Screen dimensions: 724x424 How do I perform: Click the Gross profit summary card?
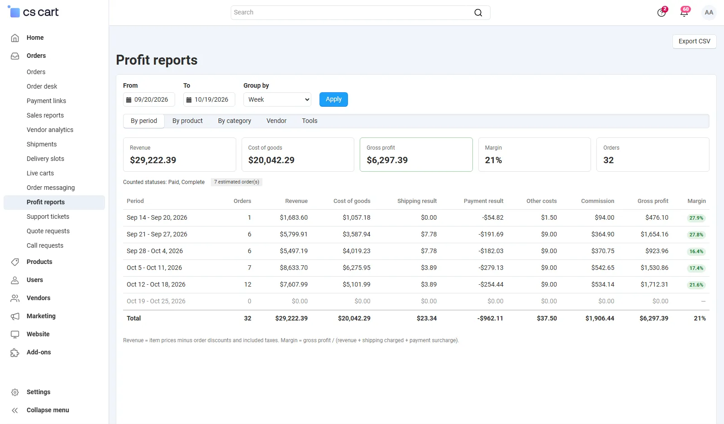(416, 155)
